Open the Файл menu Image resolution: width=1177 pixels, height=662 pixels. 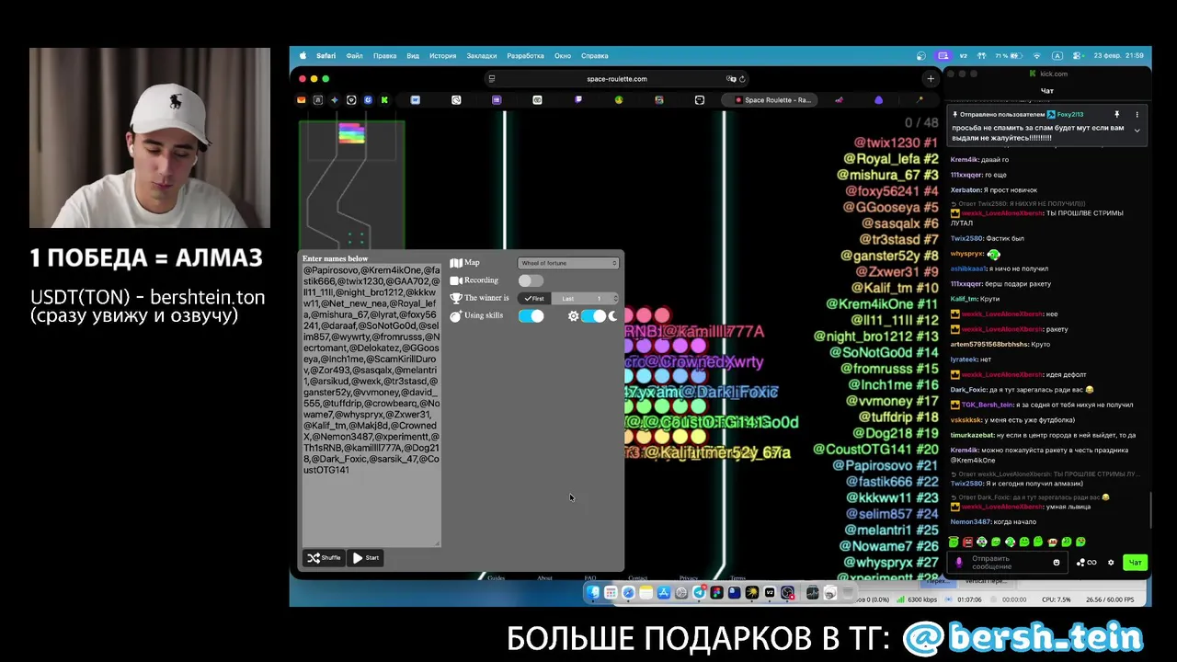tap(354, 55)
